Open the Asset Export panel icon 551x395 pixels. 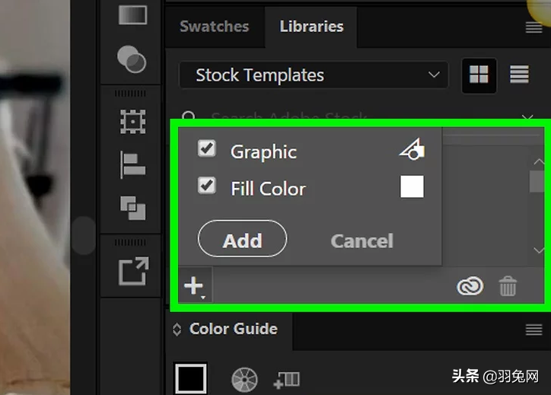(132, 271)
